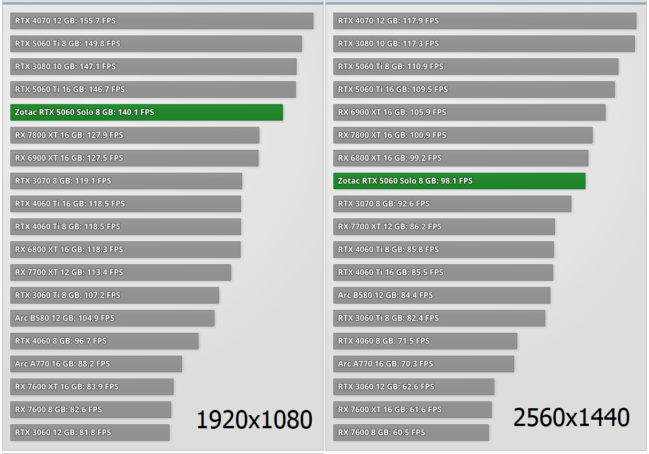Click the '1920x1080' resolution label
649x454 pixels.
[x=254, y=420]
